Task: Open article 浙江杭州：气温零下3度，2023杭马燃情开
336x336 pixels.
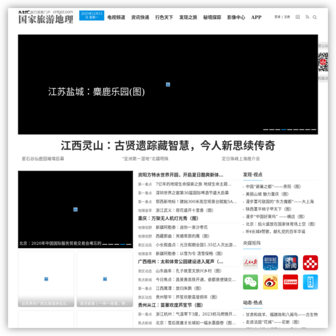Action: [x=196, y=314]
